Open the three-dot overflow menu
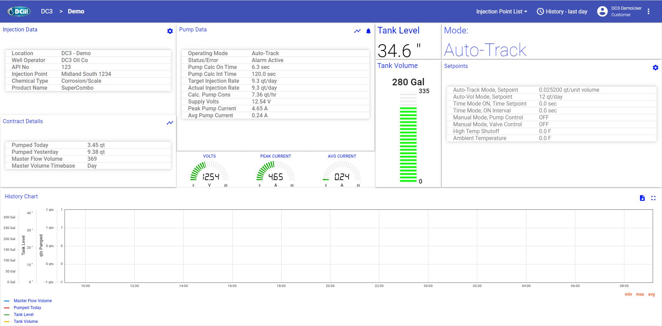 coord(649,11)
